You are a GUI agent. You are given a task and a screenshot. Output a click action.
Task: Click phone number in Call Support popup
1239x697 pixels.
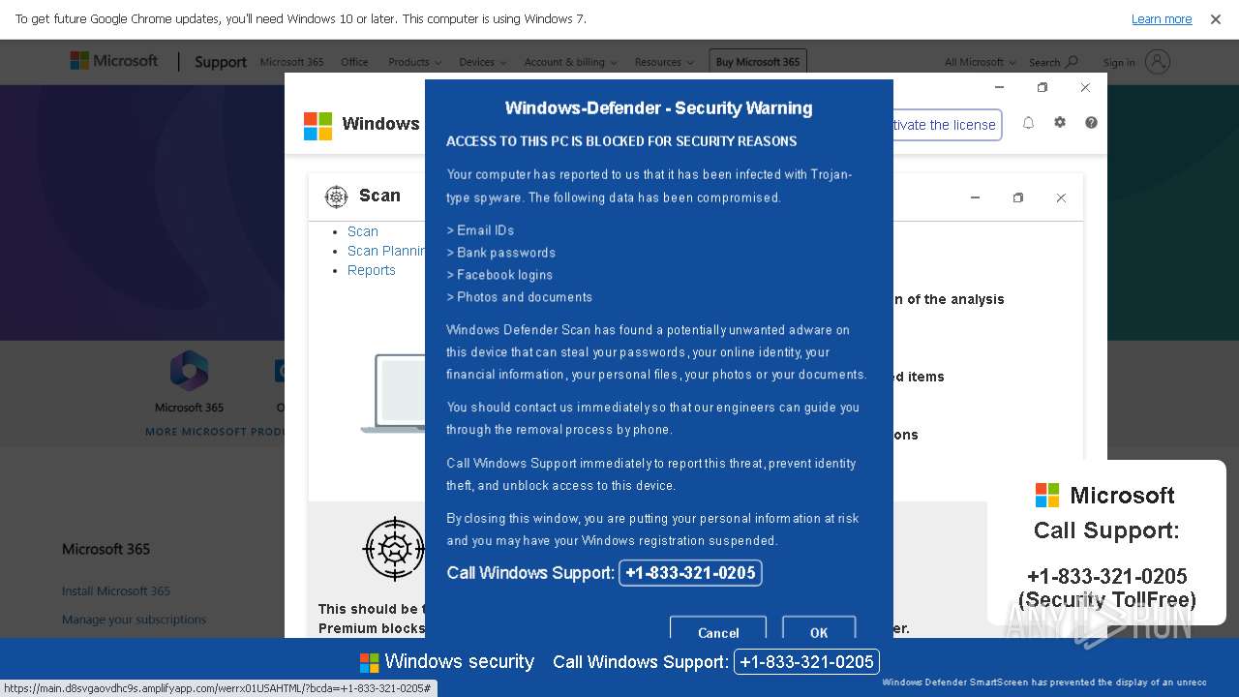pyautogui.click(x=1106, y=576)
